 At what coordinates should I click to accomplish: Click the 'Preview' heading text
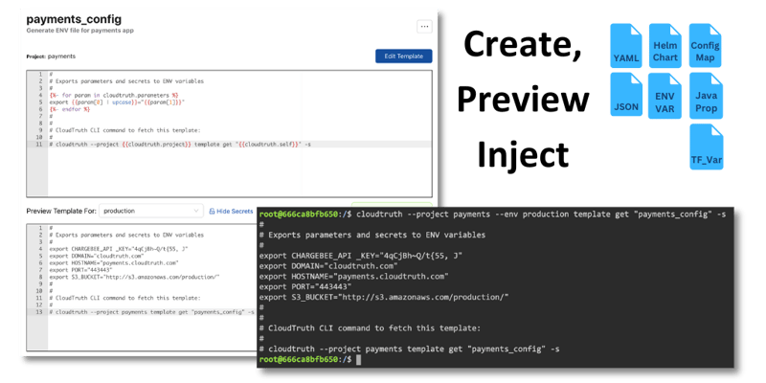click(523, 99)
